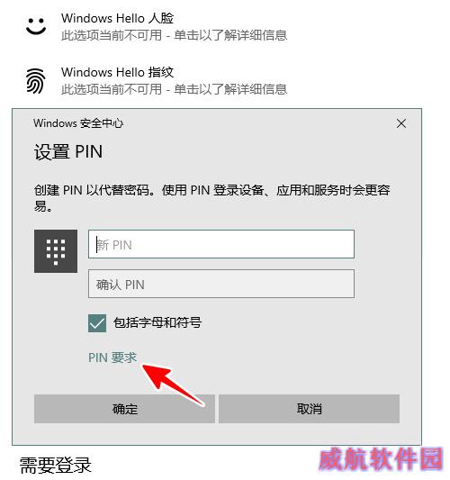The width and height of the screenshot is (450, 480).
Task: Focus the 确认 PIN input field
Action: pos(221,284)
